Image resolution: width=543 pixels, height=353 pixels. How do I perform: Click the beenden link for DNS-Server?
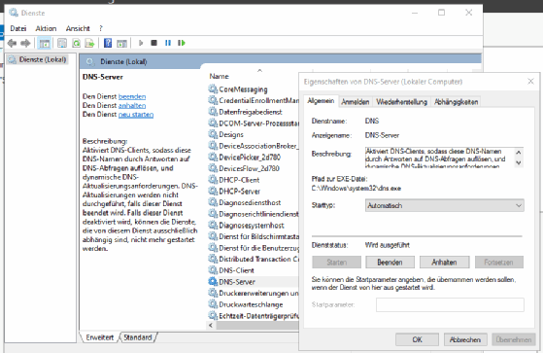point(132,96)
